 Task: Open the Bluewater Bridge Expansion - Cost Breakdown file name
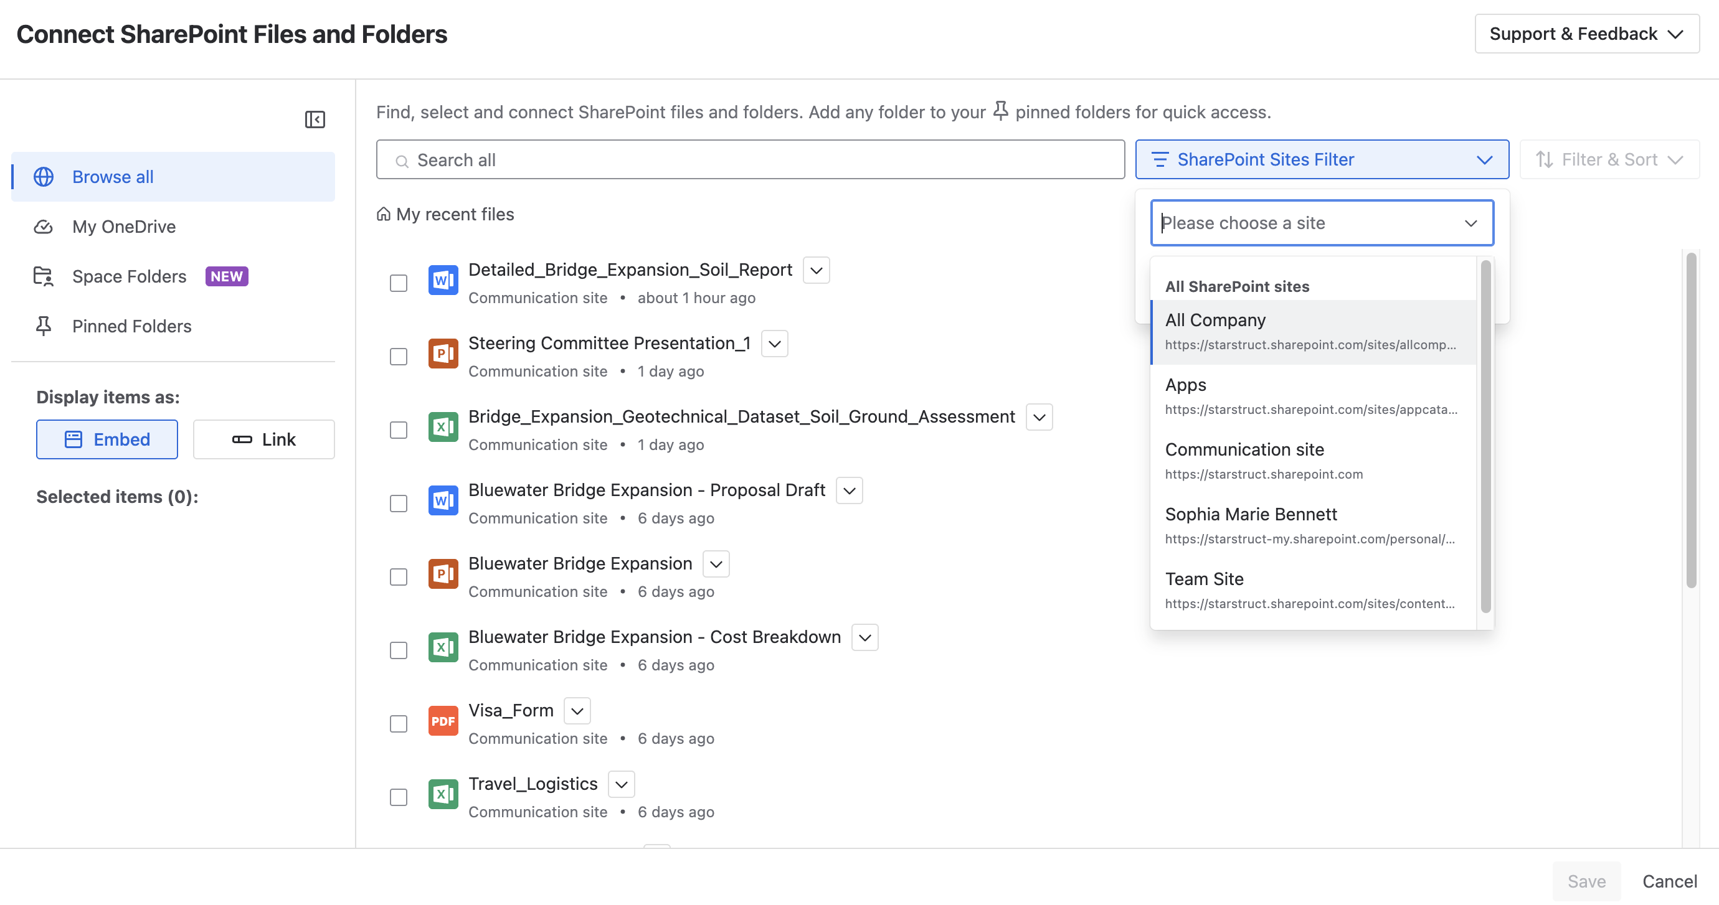coord(655,637)
